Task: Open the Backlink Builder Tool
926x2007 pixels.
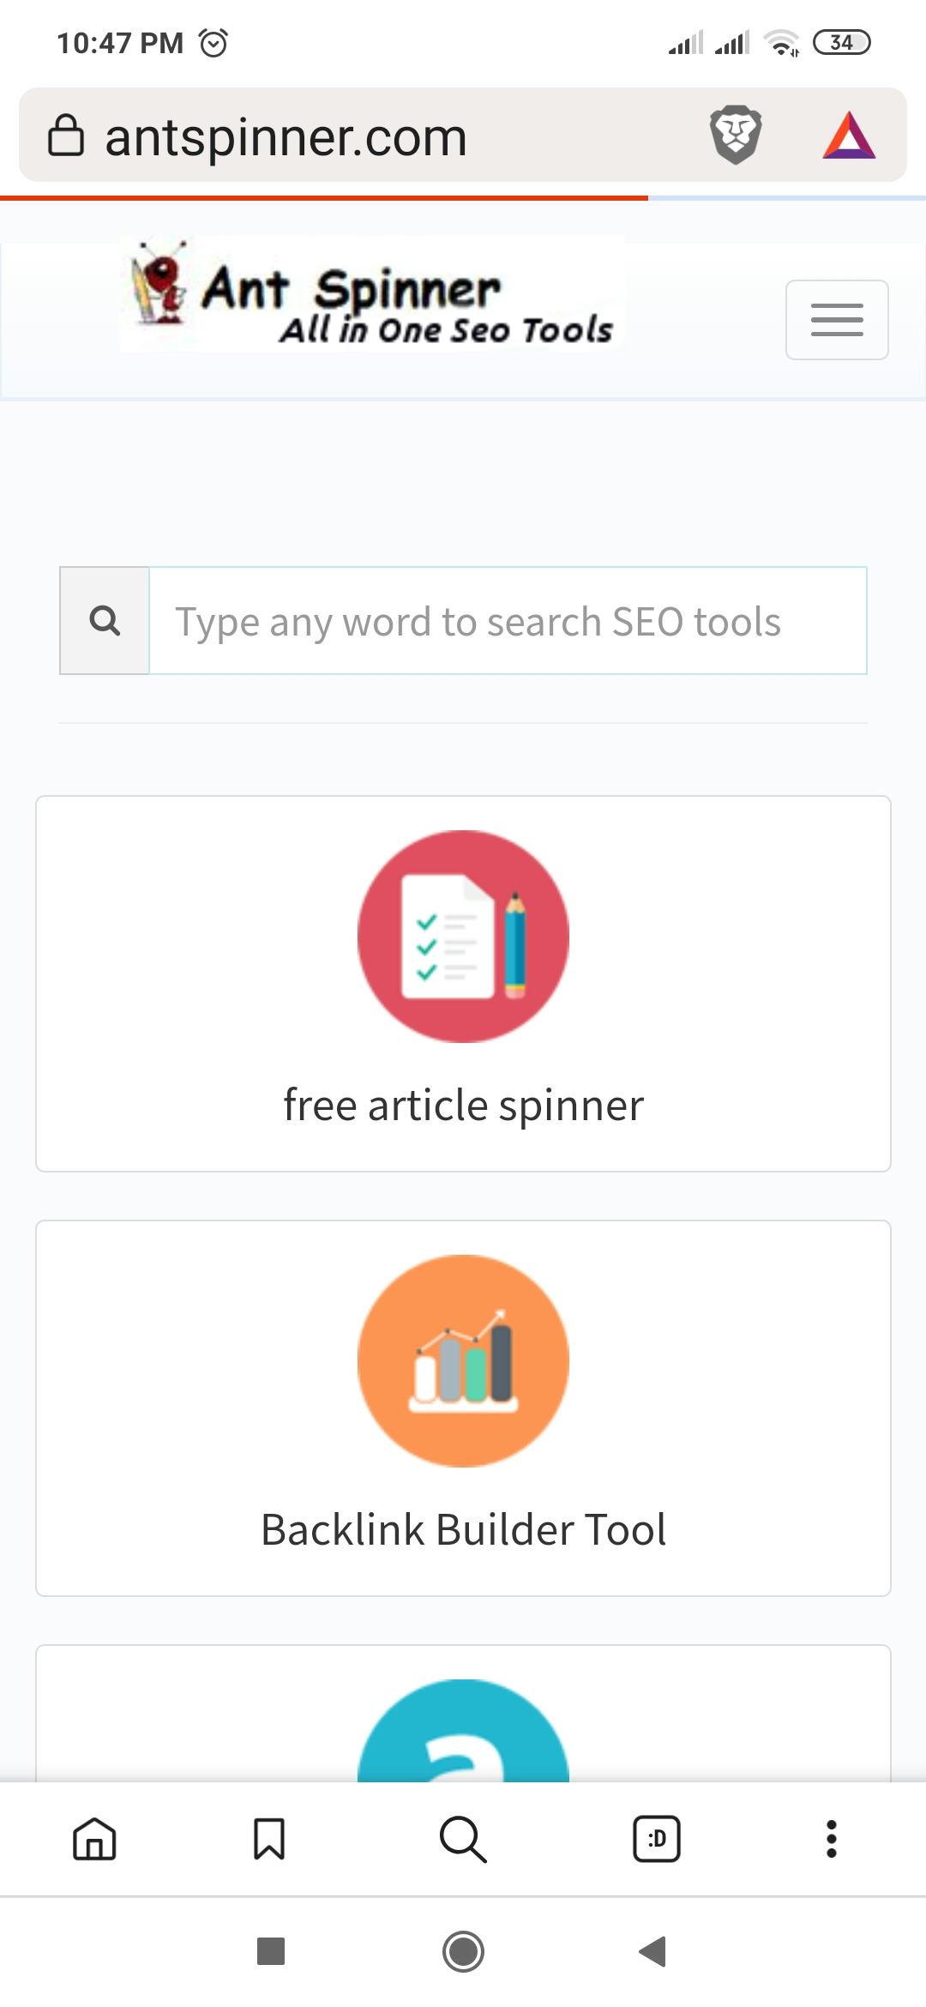Action: click(462, 1528)
